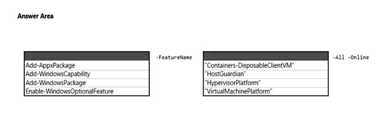Select the "HostGuardian" option
Image resolution: width=385 pixels, height=127 pixels.
click(x=266, y=74)
